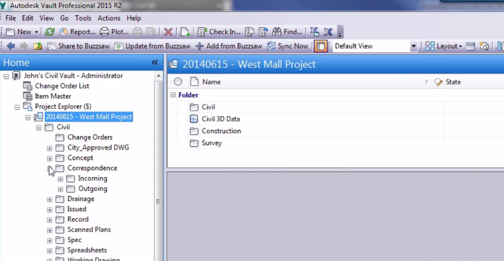The image size is (504, 261).
Task: Open the Report tool
Action: 78,32
